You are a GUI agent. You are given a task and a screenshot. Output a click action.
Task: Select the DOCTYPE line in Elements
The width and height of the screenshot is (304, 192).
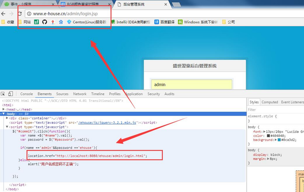pos(63,101)
